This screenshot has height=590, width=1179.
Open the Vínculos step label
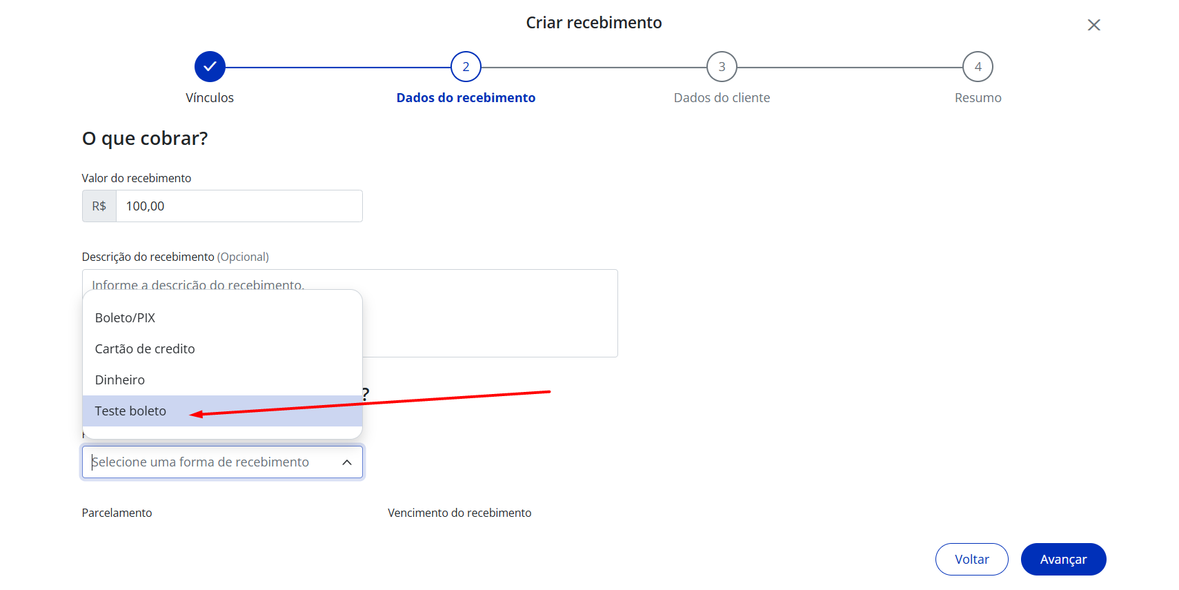pos(210,98)
